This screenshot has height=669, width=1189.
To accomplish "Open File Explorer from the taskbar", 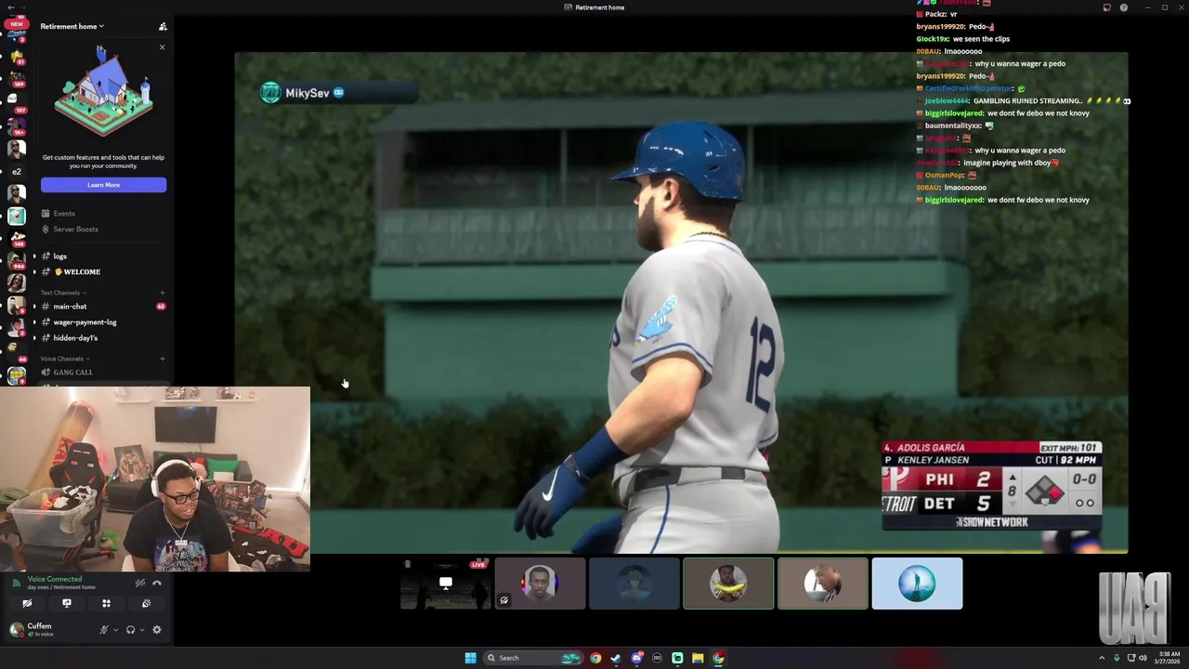I will (x=698, y=658).
